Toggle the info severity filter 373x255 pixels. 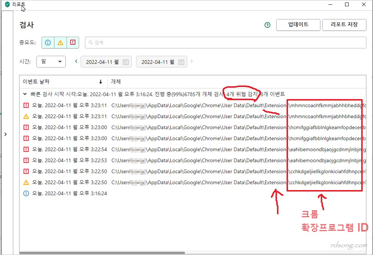pyautogui.click(x=48, y=43)
